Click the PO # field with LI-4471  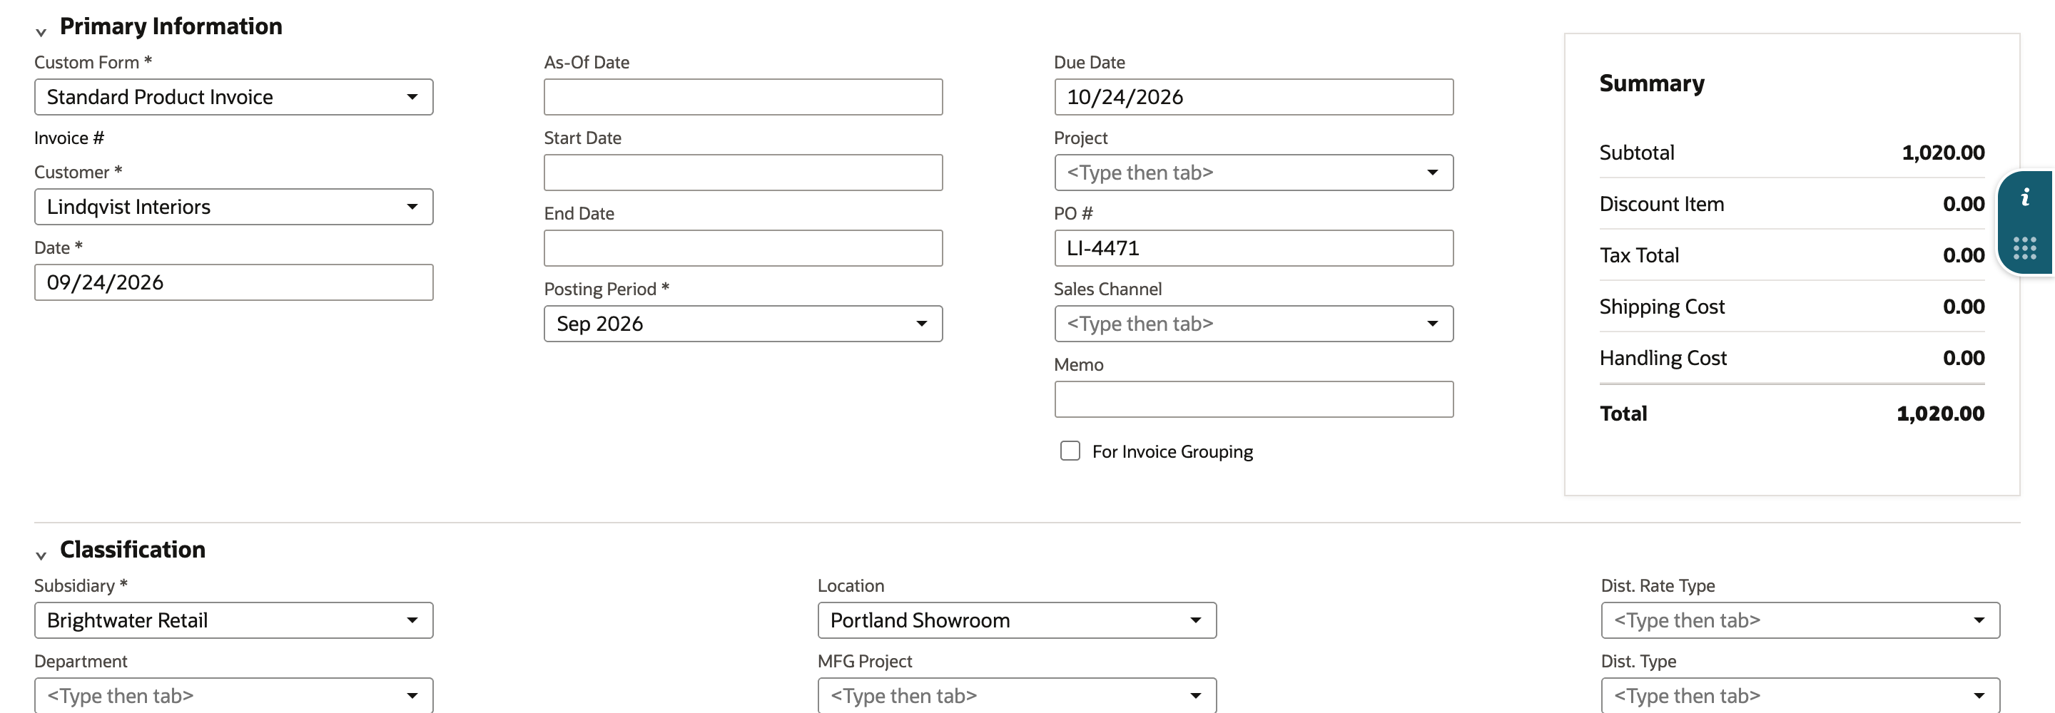click(1253, 248)
